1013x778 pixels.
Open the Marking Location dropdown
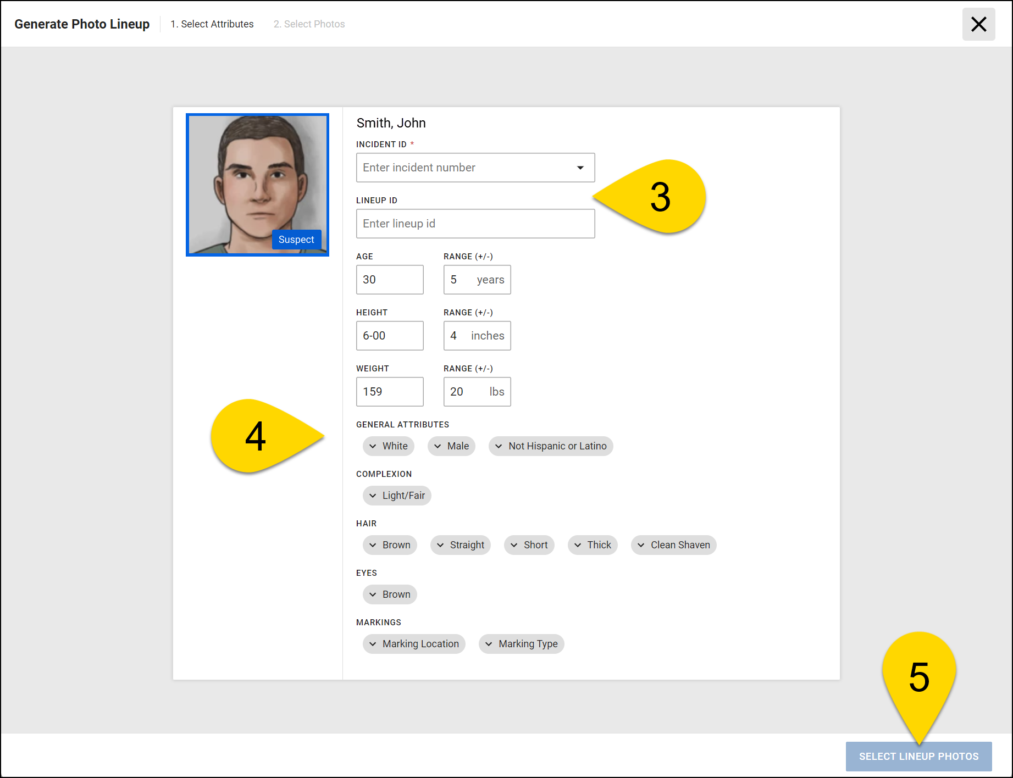[414, 643]
